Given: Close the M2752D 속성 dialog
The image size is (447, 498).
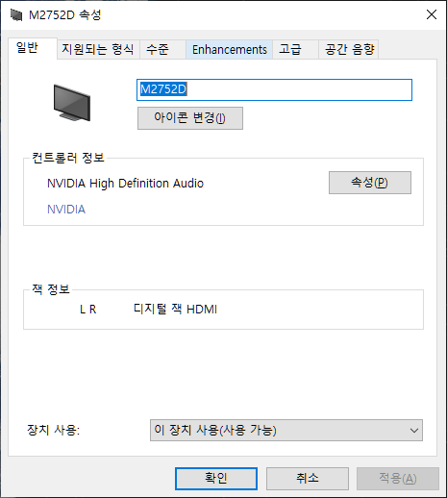Looking at the screenshot, I should pos(432,14).
